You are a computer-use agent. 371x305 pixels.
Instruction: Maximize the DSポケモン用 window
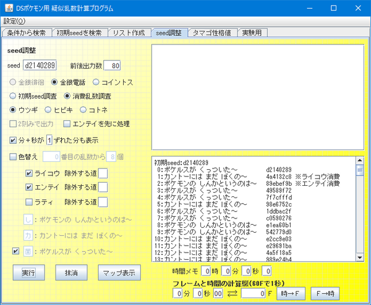(x=334, y=8)
